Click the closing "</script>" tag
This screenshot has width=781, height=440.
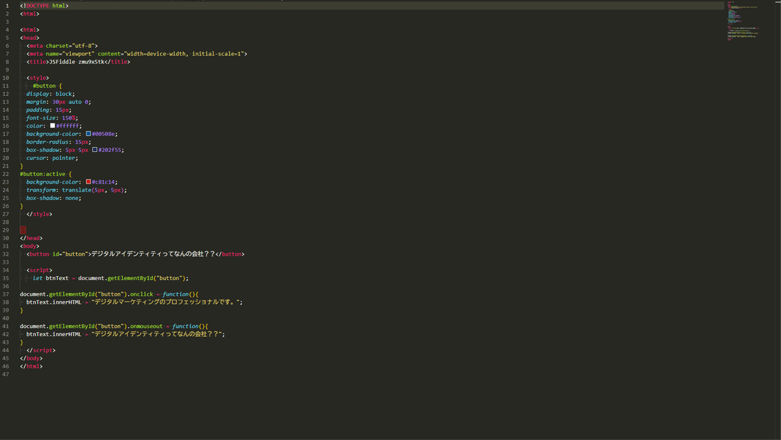point(41,350)
